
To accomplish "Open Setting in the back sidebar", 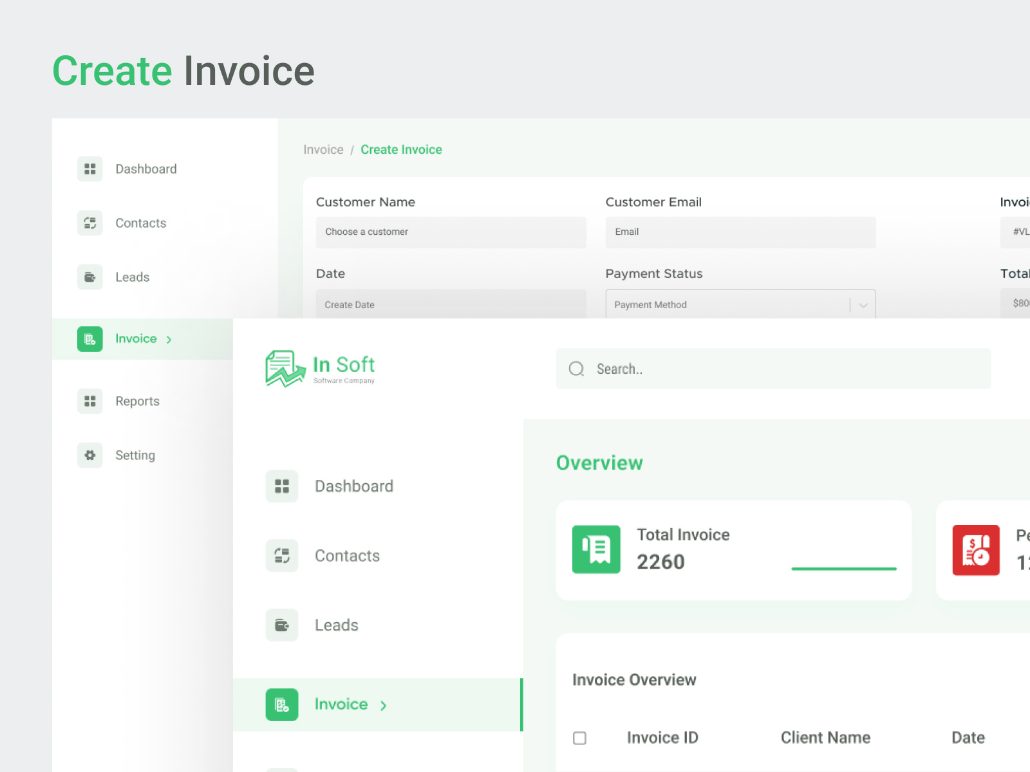I will click(x=135, y=455).
